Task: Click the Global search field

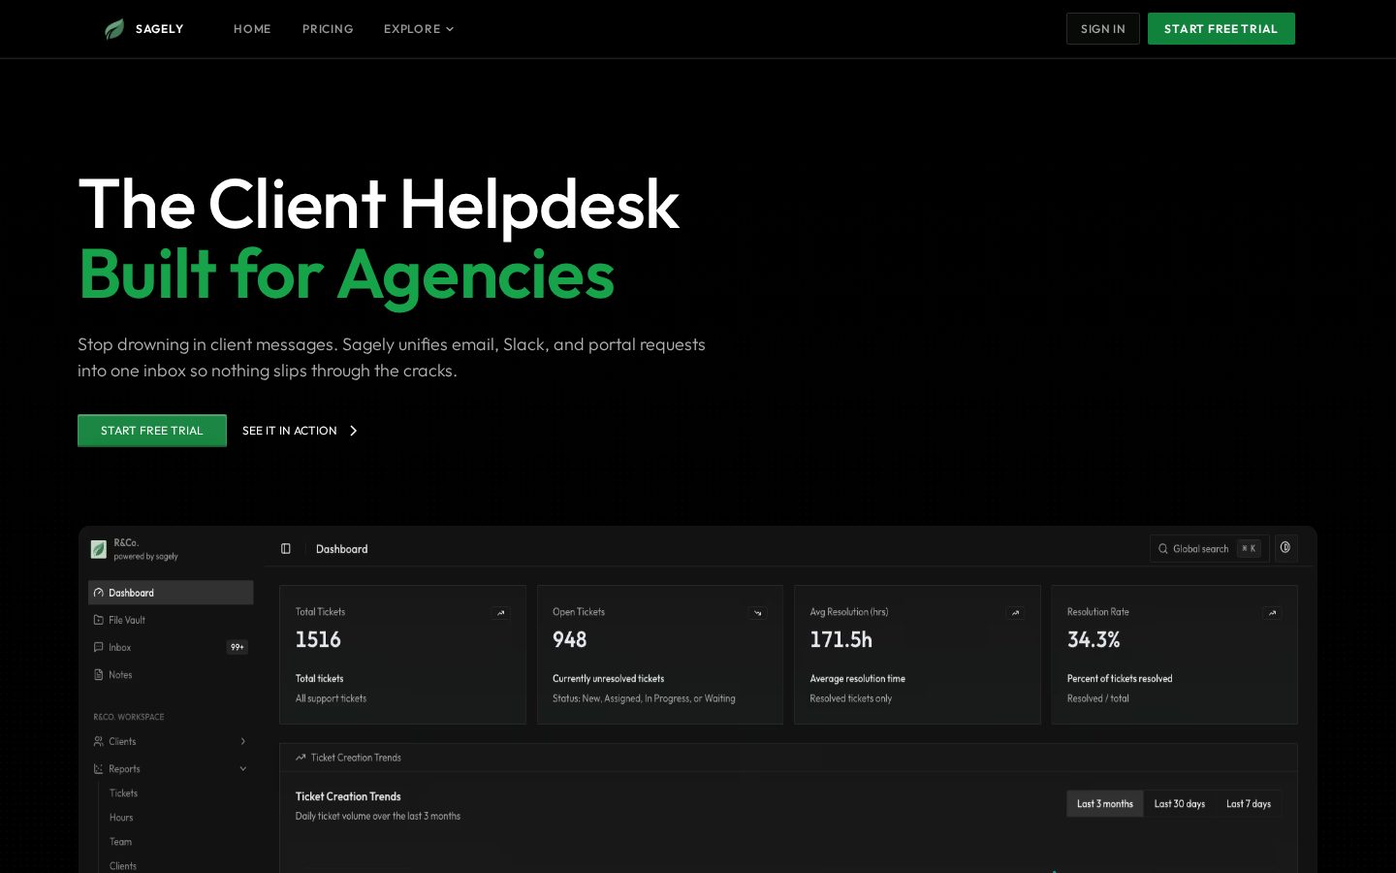Action: pyautogui.click(x=1209, y=549)
